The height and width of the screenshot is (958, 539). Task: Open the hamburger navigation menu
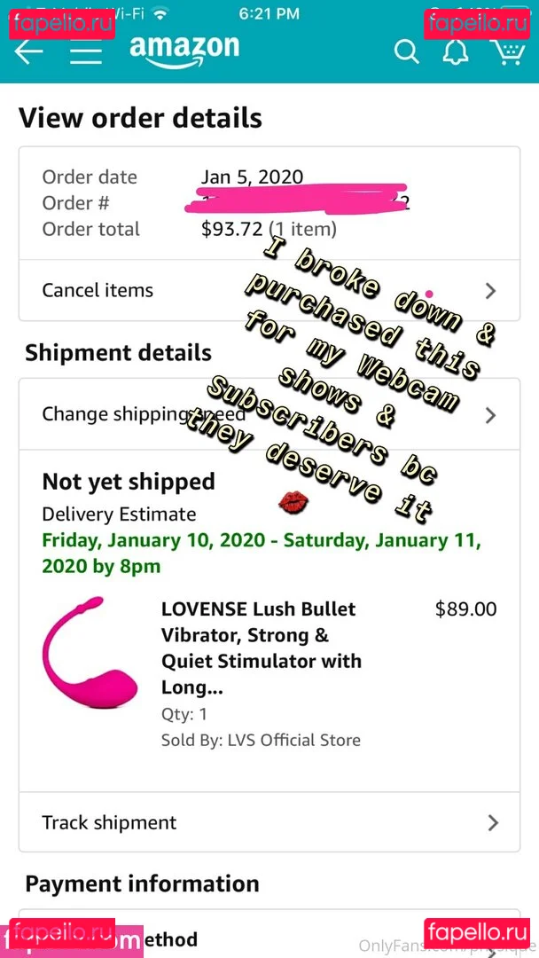[86, 52]
